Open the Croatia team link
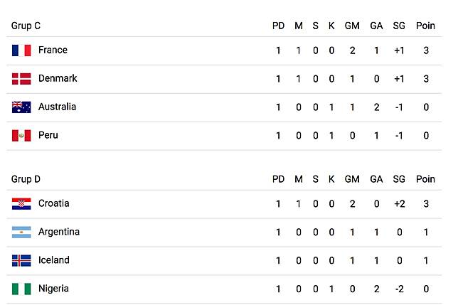458x305 pixels. click(x=54, y=203)
